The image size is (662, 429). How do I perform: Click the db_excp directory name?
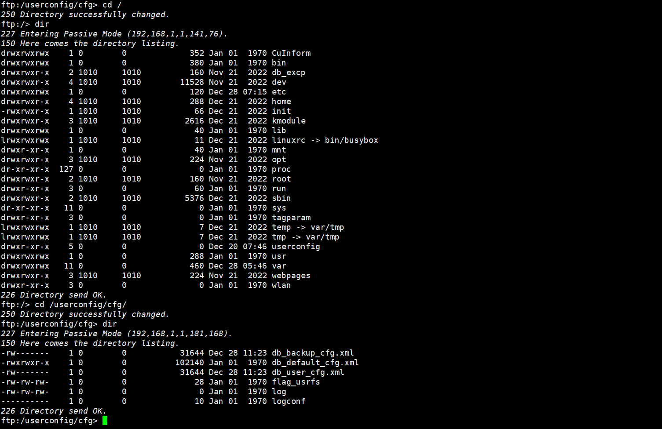pyautogui.click(x=288, y=73)
